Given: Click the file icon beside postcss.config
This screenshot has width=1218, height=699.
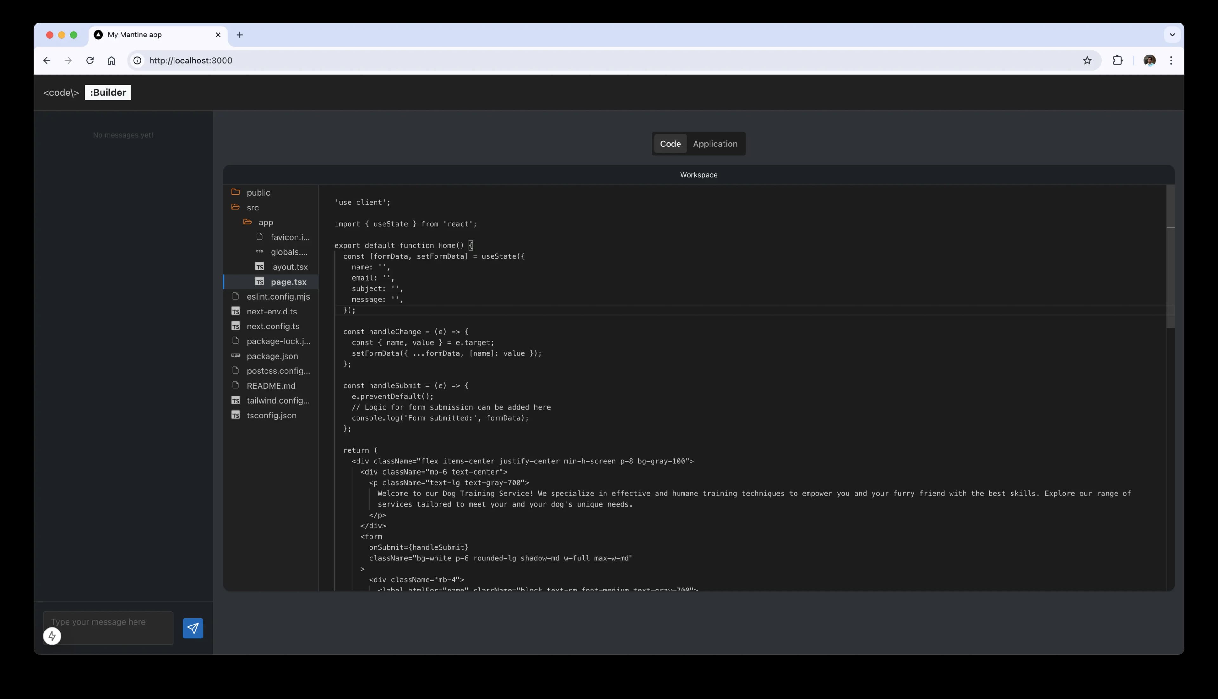Looking at the screenshot, I should [235, 371].
